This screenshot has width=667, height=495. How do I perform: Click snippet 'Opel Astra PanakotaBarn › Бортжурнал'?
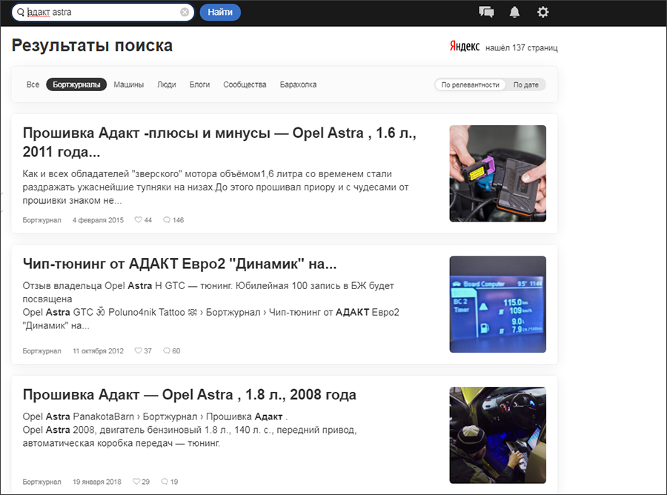click(x=155, y=416)
